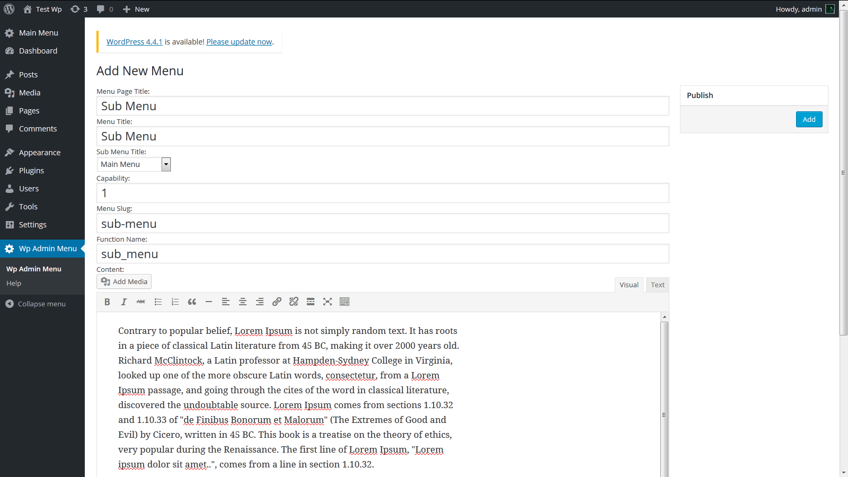Collapse the admin sidebar menu
848x477 pixels.
click(x=36, y=304)
